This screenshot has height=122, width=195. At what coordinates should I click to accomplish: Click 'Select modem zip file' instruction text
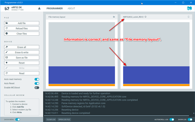(x=22, y=110)
